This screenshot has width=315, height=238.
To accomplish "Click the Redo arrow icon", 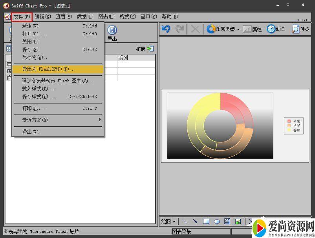I will 179,29.
